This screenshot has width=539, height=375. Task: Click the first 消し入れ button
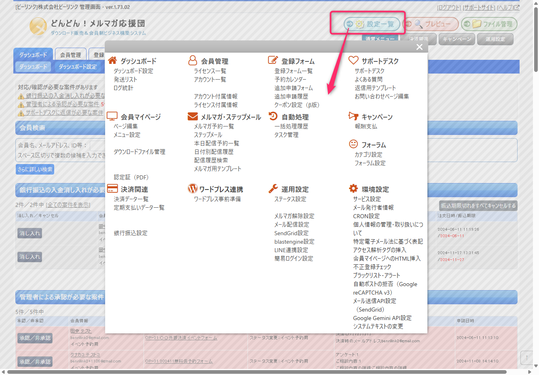coord(30,233)
